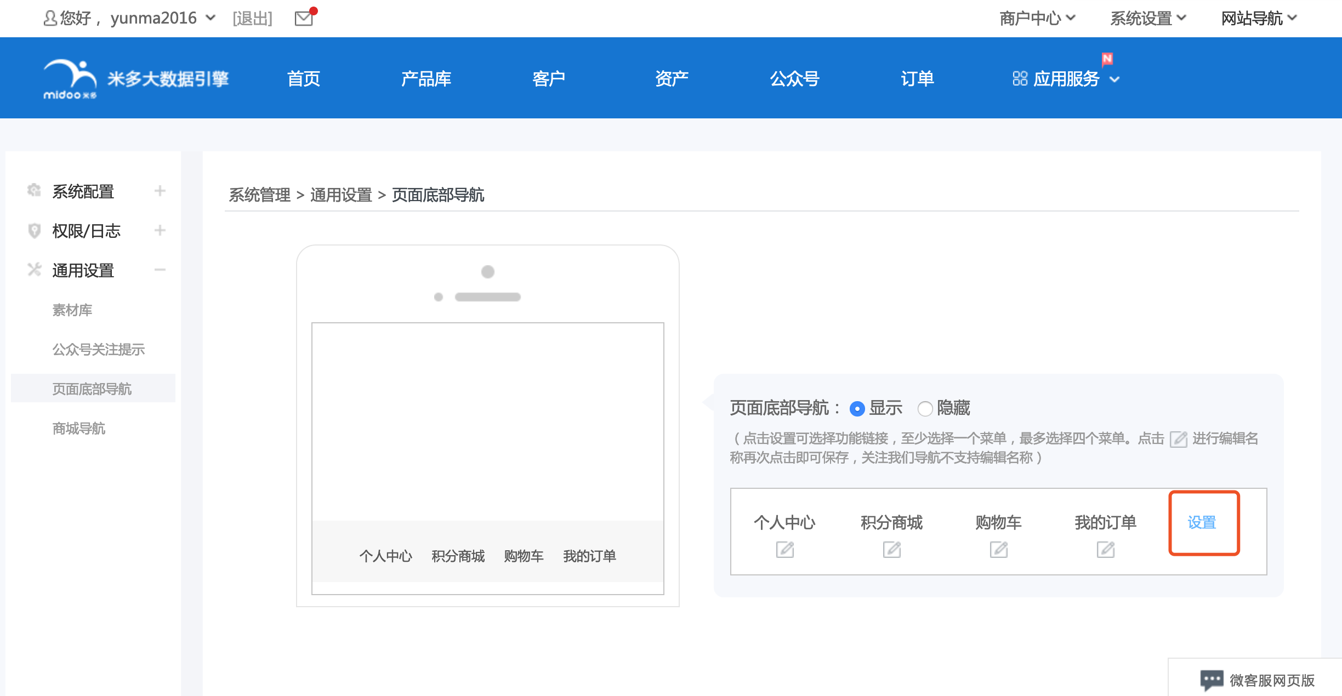Click the grid icon beside 应用服务
Screen dimensions: 1342x696
click(x=1020, y=79)
